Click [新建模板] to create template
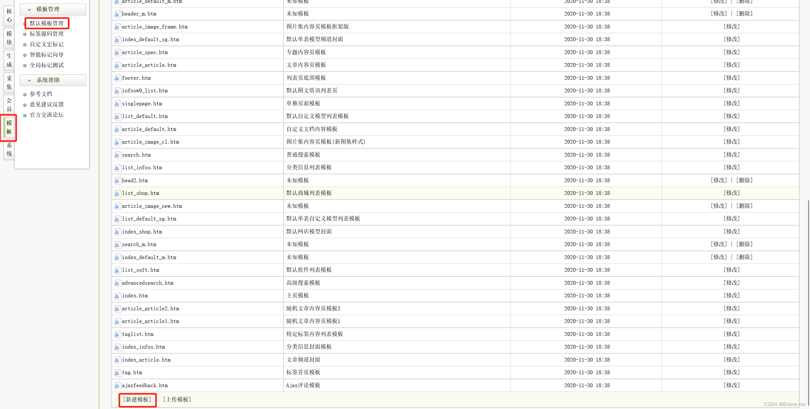Image resolution: width=810 pixels, height=409 pixels. pyautogui.click(x=137, y=400)
